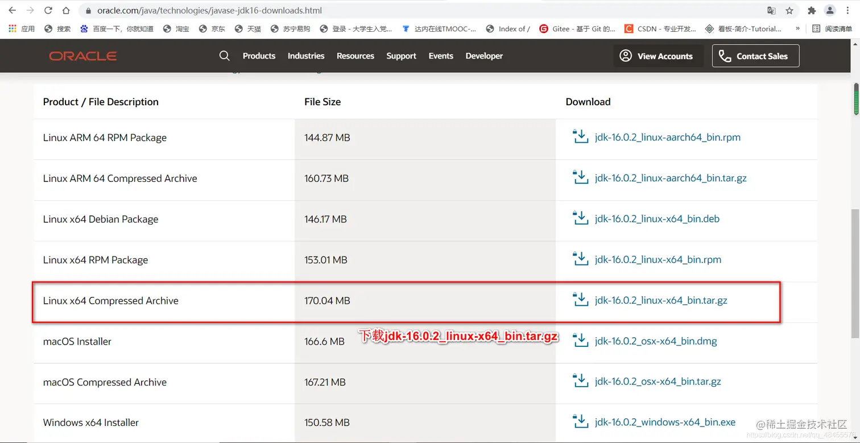Select the 'Linux x64 Debian Package' text
860x443 pixels.
[x=101, y=219]
